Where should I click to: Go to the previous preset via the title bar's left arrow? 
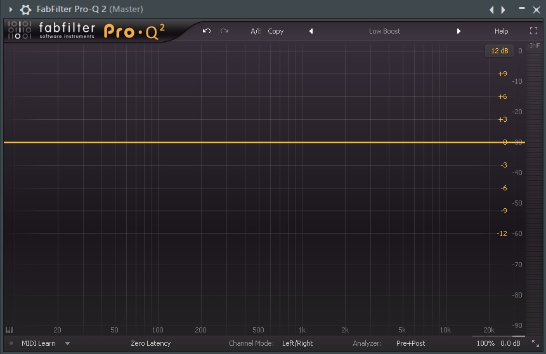click(x=491, y=10)
